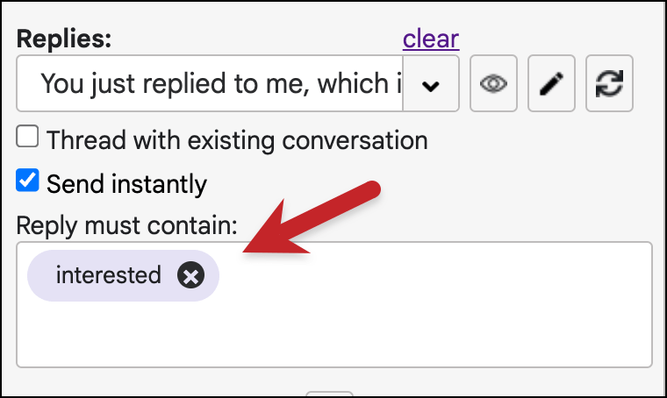Click the partly visible button at the bottom edge
Image resolution: width=667 pixels, height=398 pixels.
click(329, 394)
